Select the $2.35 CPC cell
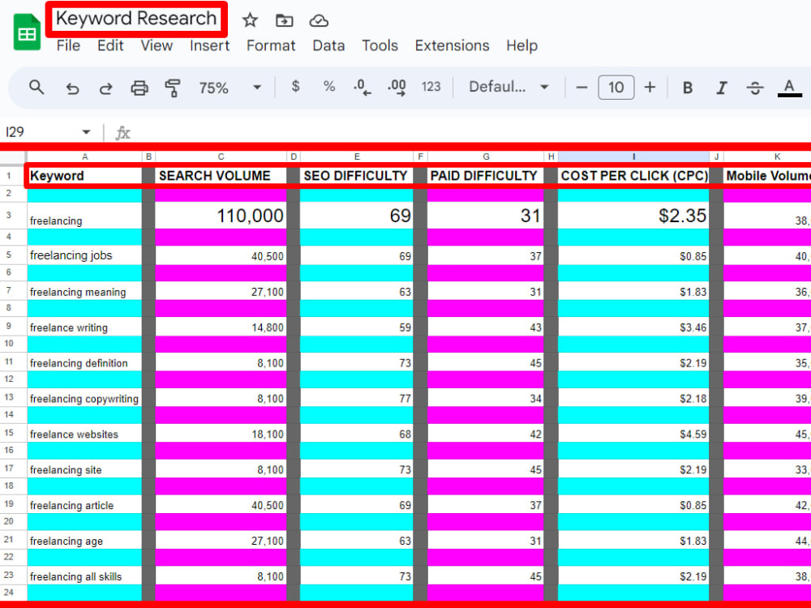 pos(633,216)
